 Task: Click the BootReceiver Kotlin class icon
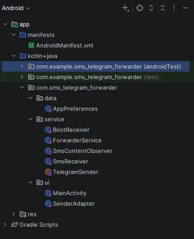pyautogui.click(x=48, y=130)
